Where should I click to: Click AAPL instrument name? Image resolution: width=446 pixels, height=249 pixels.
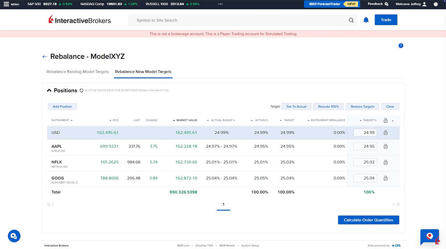tap(57, 146)
